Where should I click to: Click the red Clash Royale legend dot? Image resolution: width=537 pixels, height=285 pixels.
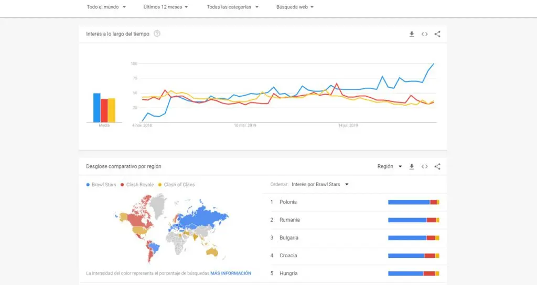122,185
